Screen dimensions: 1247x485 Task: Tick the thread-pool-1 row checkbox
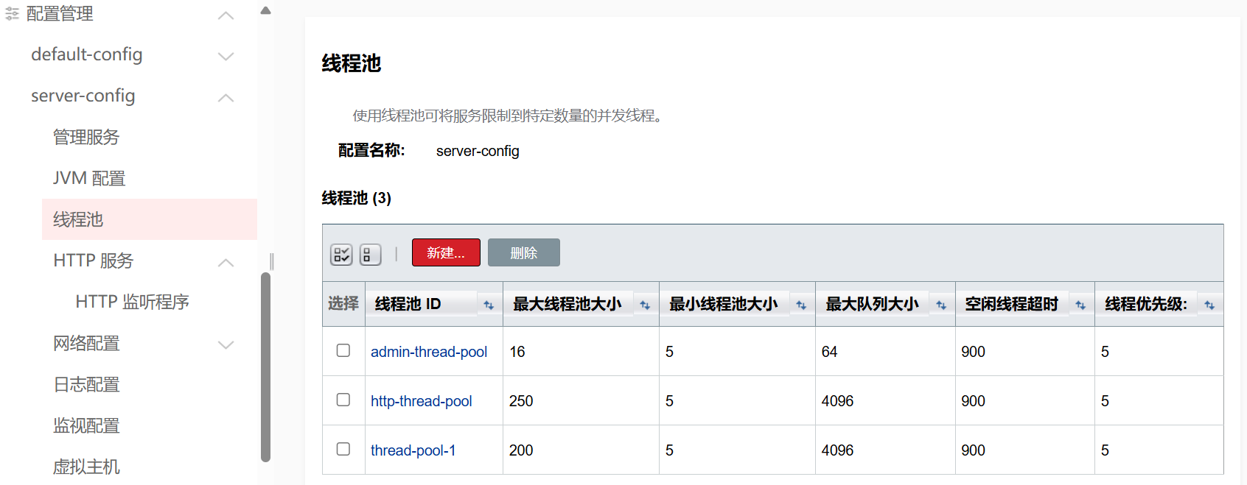pos(343,449)
